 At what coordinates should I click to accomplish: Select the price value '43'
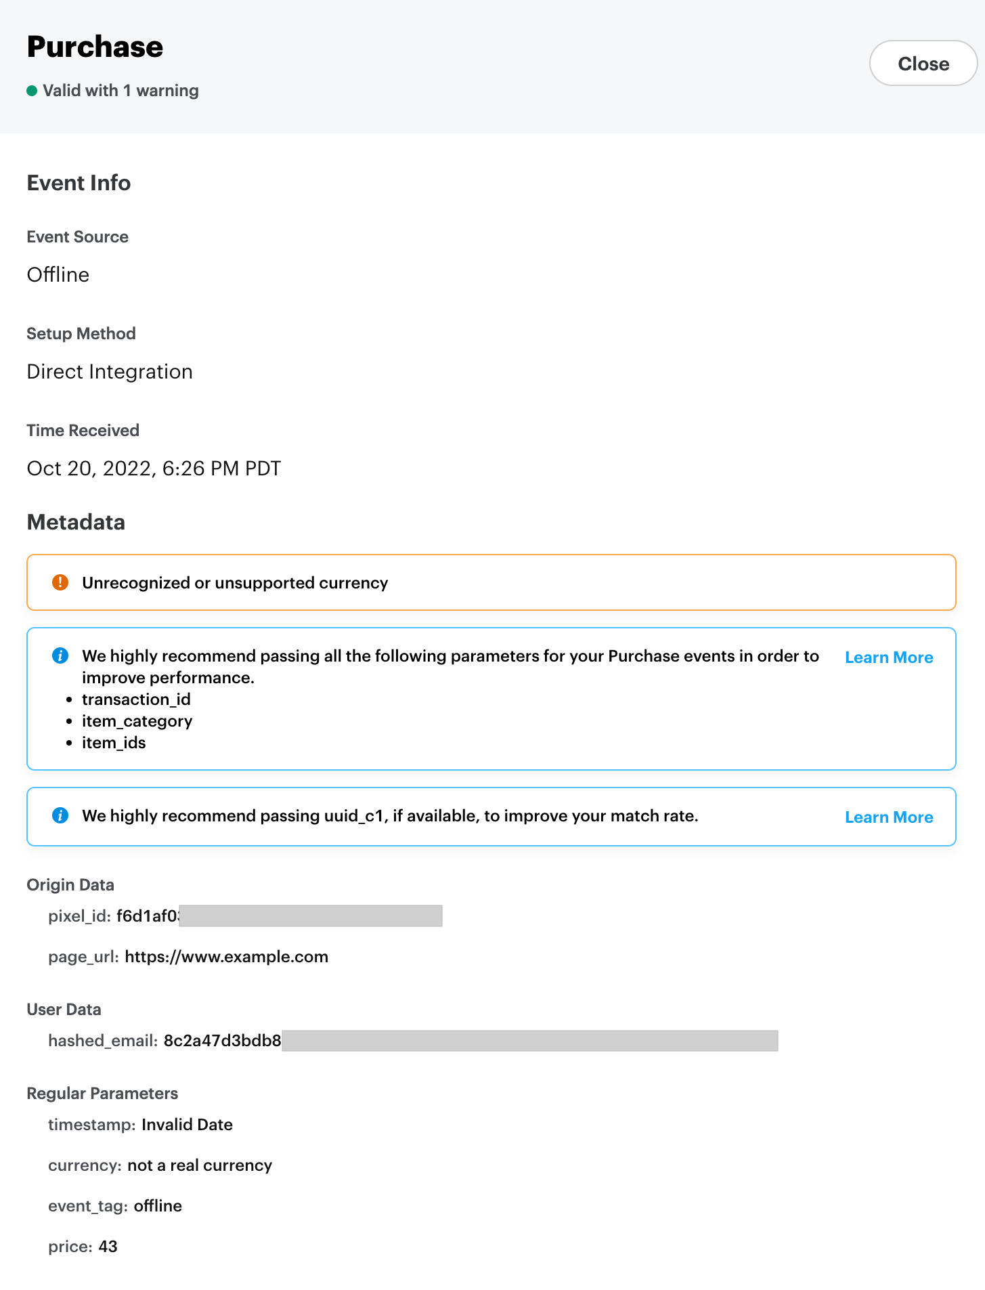coord(108,1247)
